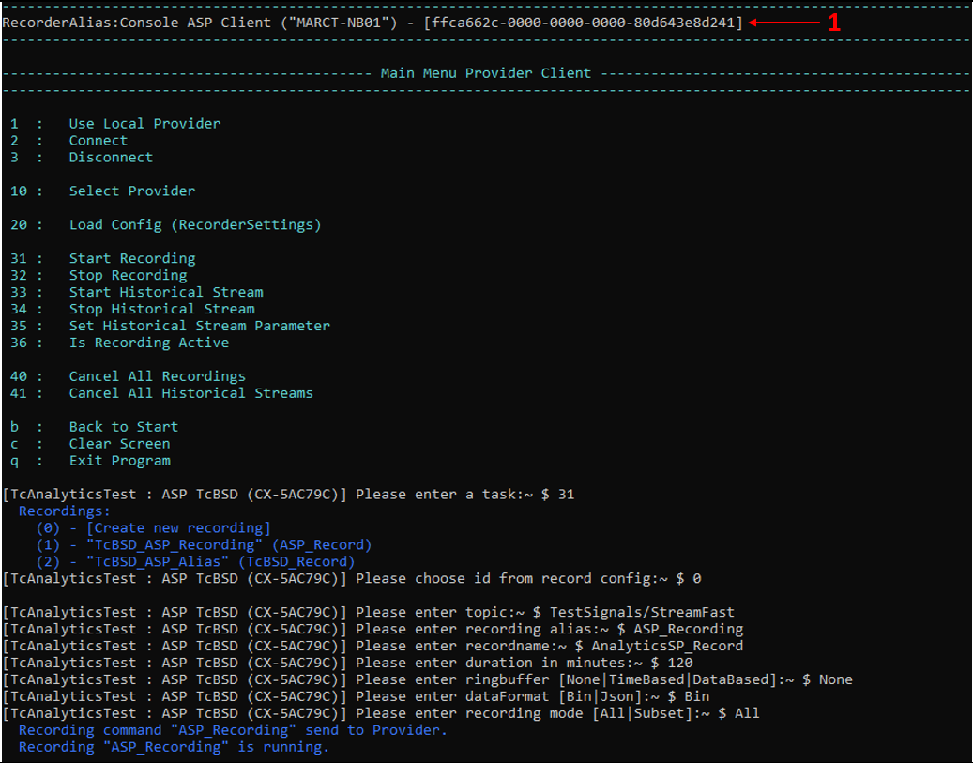973x763 pixels.
Task: Select 'Cancel All Recordings' entry
Action: click(x=157, y=377)
